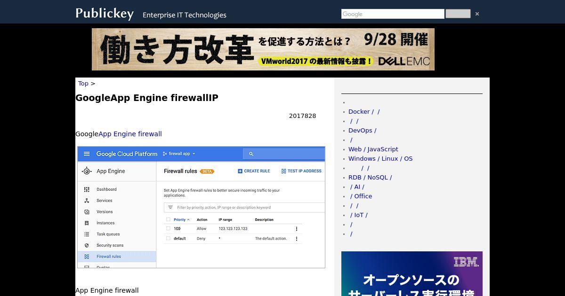Click the 'The default action.' description cell
The height and width of the screenshot is (296, 565).
[271, 239]
